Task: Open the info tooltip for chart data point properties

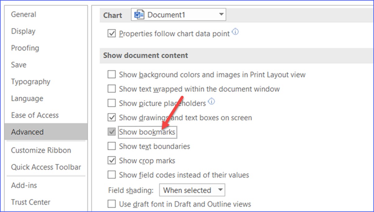Action: click(x=235, y=32)
